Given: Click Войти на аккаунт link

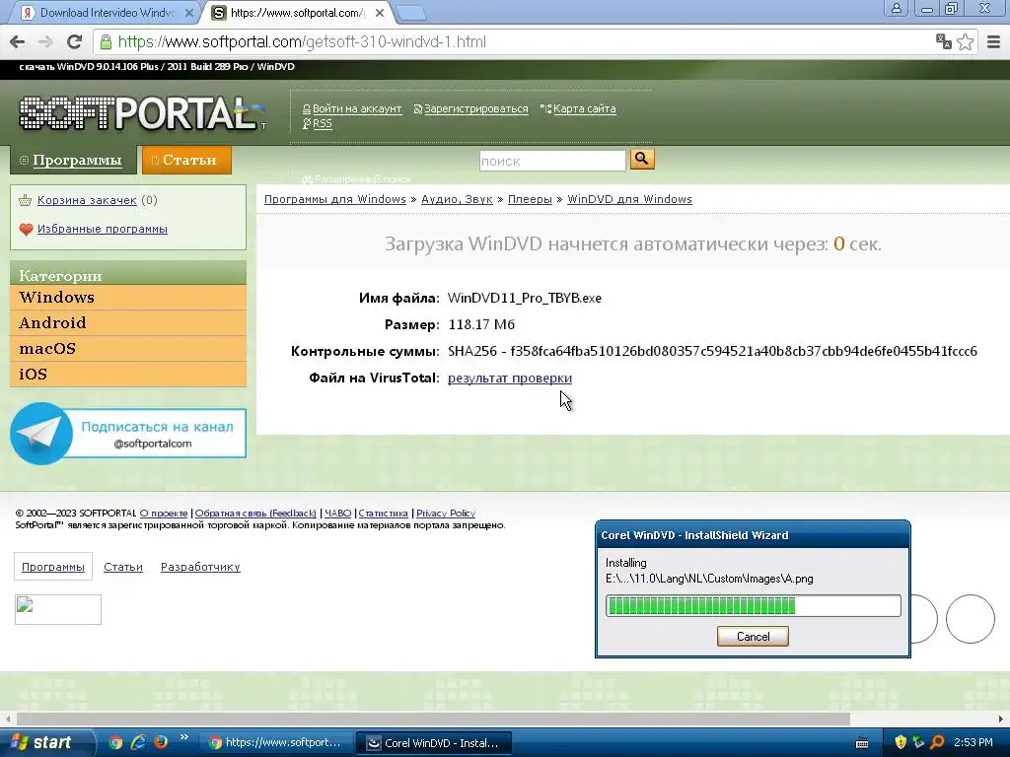Looking at the screenshot, I should 357,108.
